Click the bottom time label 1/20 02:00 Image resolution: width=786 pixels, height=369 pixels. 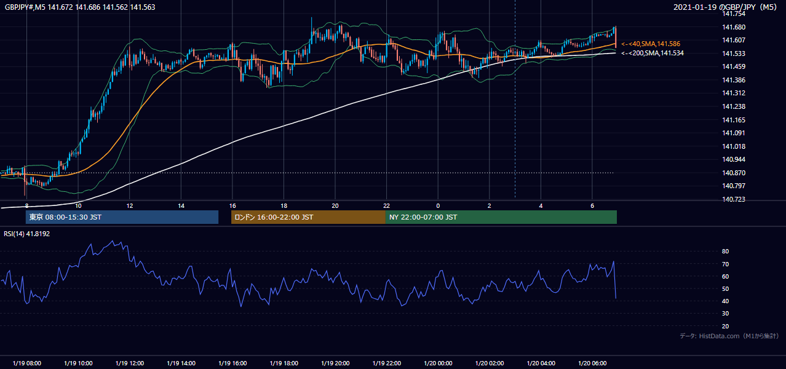[x=490, y=363]
